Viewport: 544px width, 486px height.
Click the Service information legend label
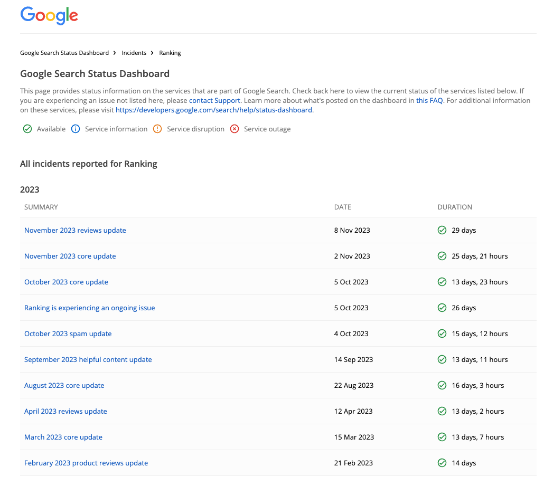[116, 129]
